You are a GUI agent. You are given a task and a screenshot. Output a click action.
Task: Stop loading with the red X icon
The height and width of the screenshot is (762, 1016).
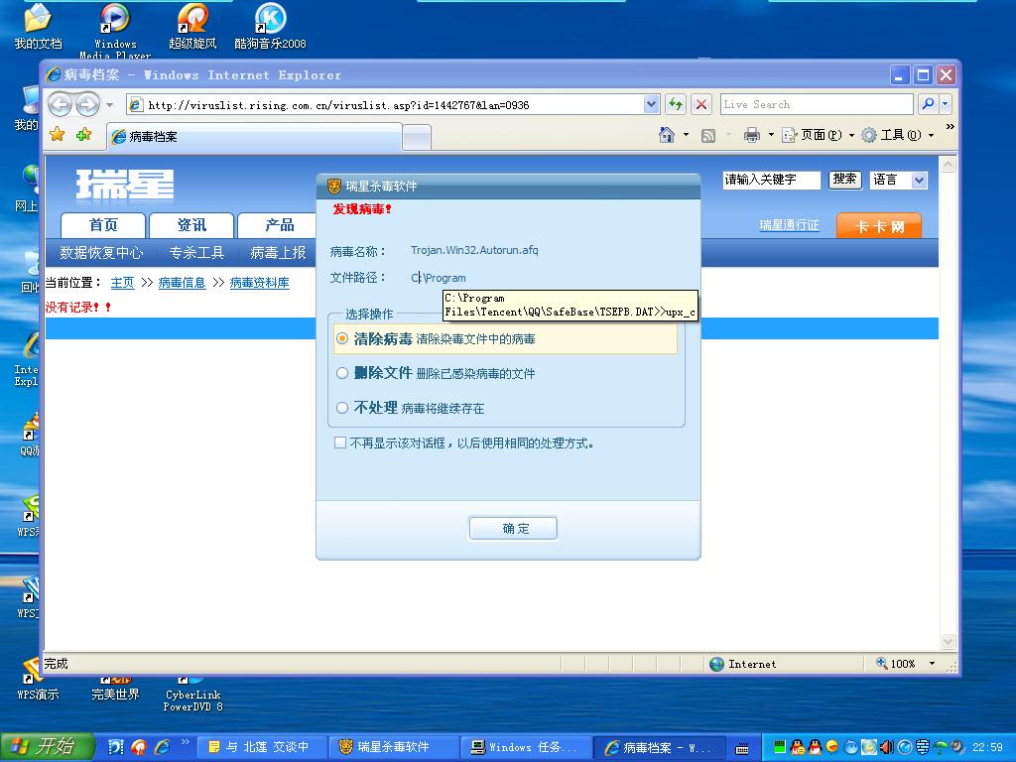coord(701,104)
